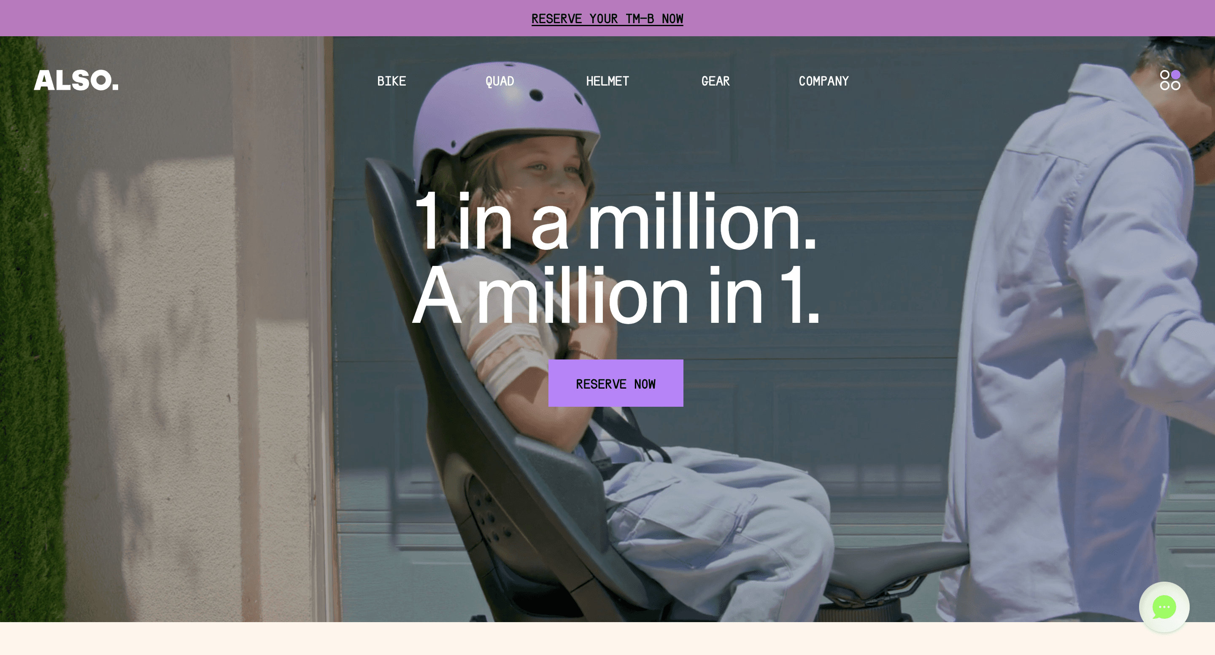Viewport: 1215px width, 655px height.
Task: Select HELMET in the top navigation
Action: click(x=607, y=81)
